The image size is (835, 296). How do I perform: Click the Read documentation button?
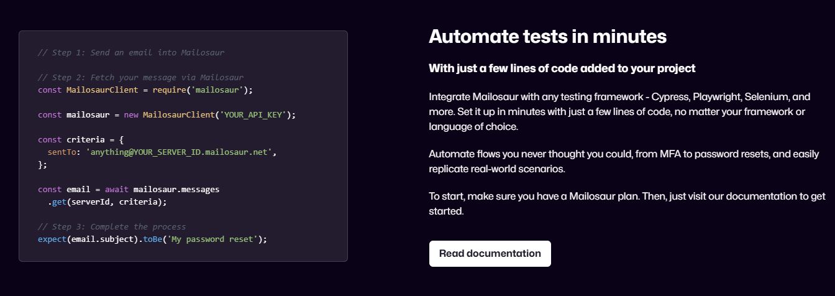[490, 254]
